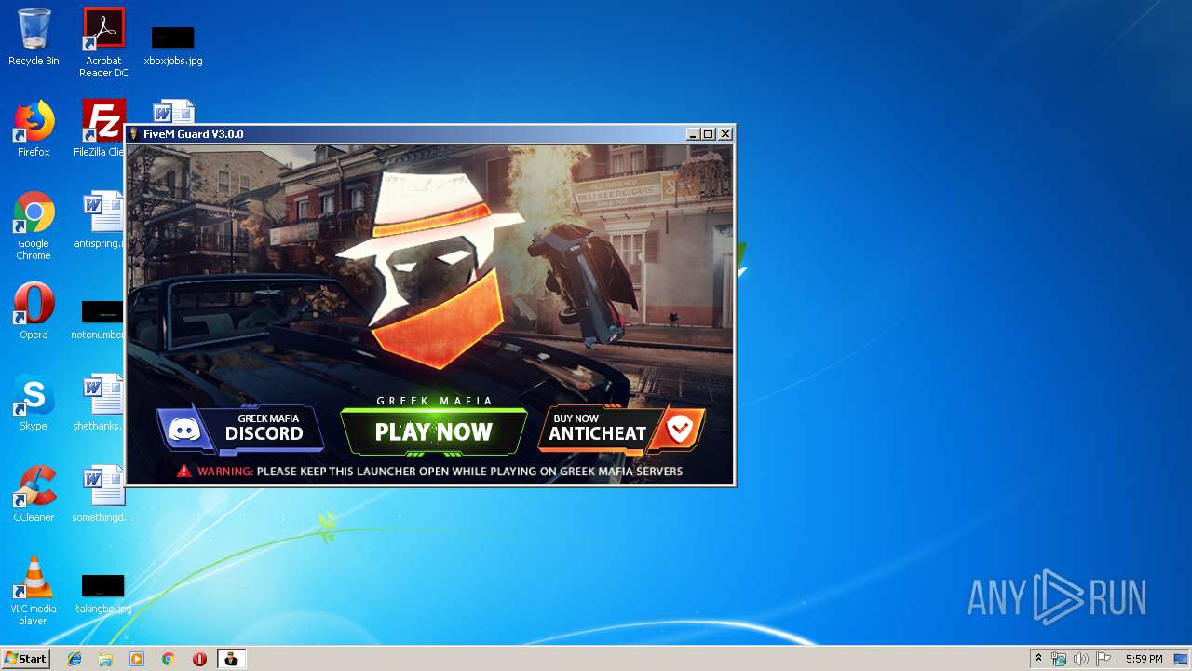Image resolution: width=1192 pixels, height=671 pixels.
Task: Select the Firefox desktop shortcut
Action: pyautogui.click(x=34, y=129)
